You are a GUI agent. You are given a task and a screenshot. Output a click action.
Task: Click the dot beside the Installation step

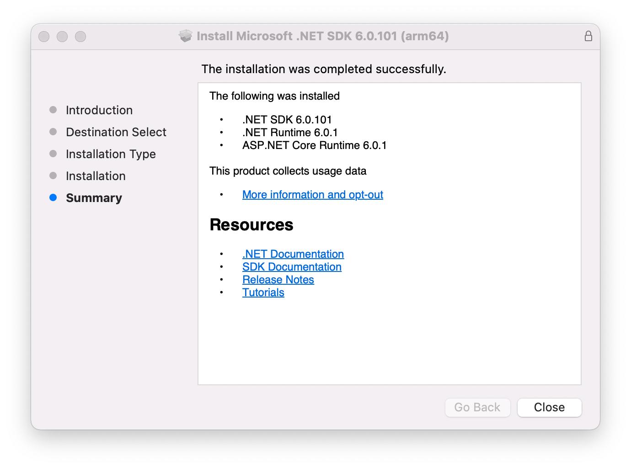(52, 175)
